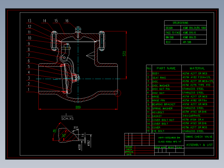Select the SCH.XS detail label

67,118
